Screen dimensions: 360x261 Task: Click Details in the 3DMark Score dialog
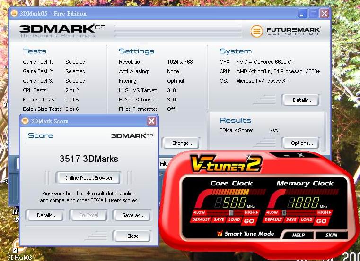pos(45,215)
